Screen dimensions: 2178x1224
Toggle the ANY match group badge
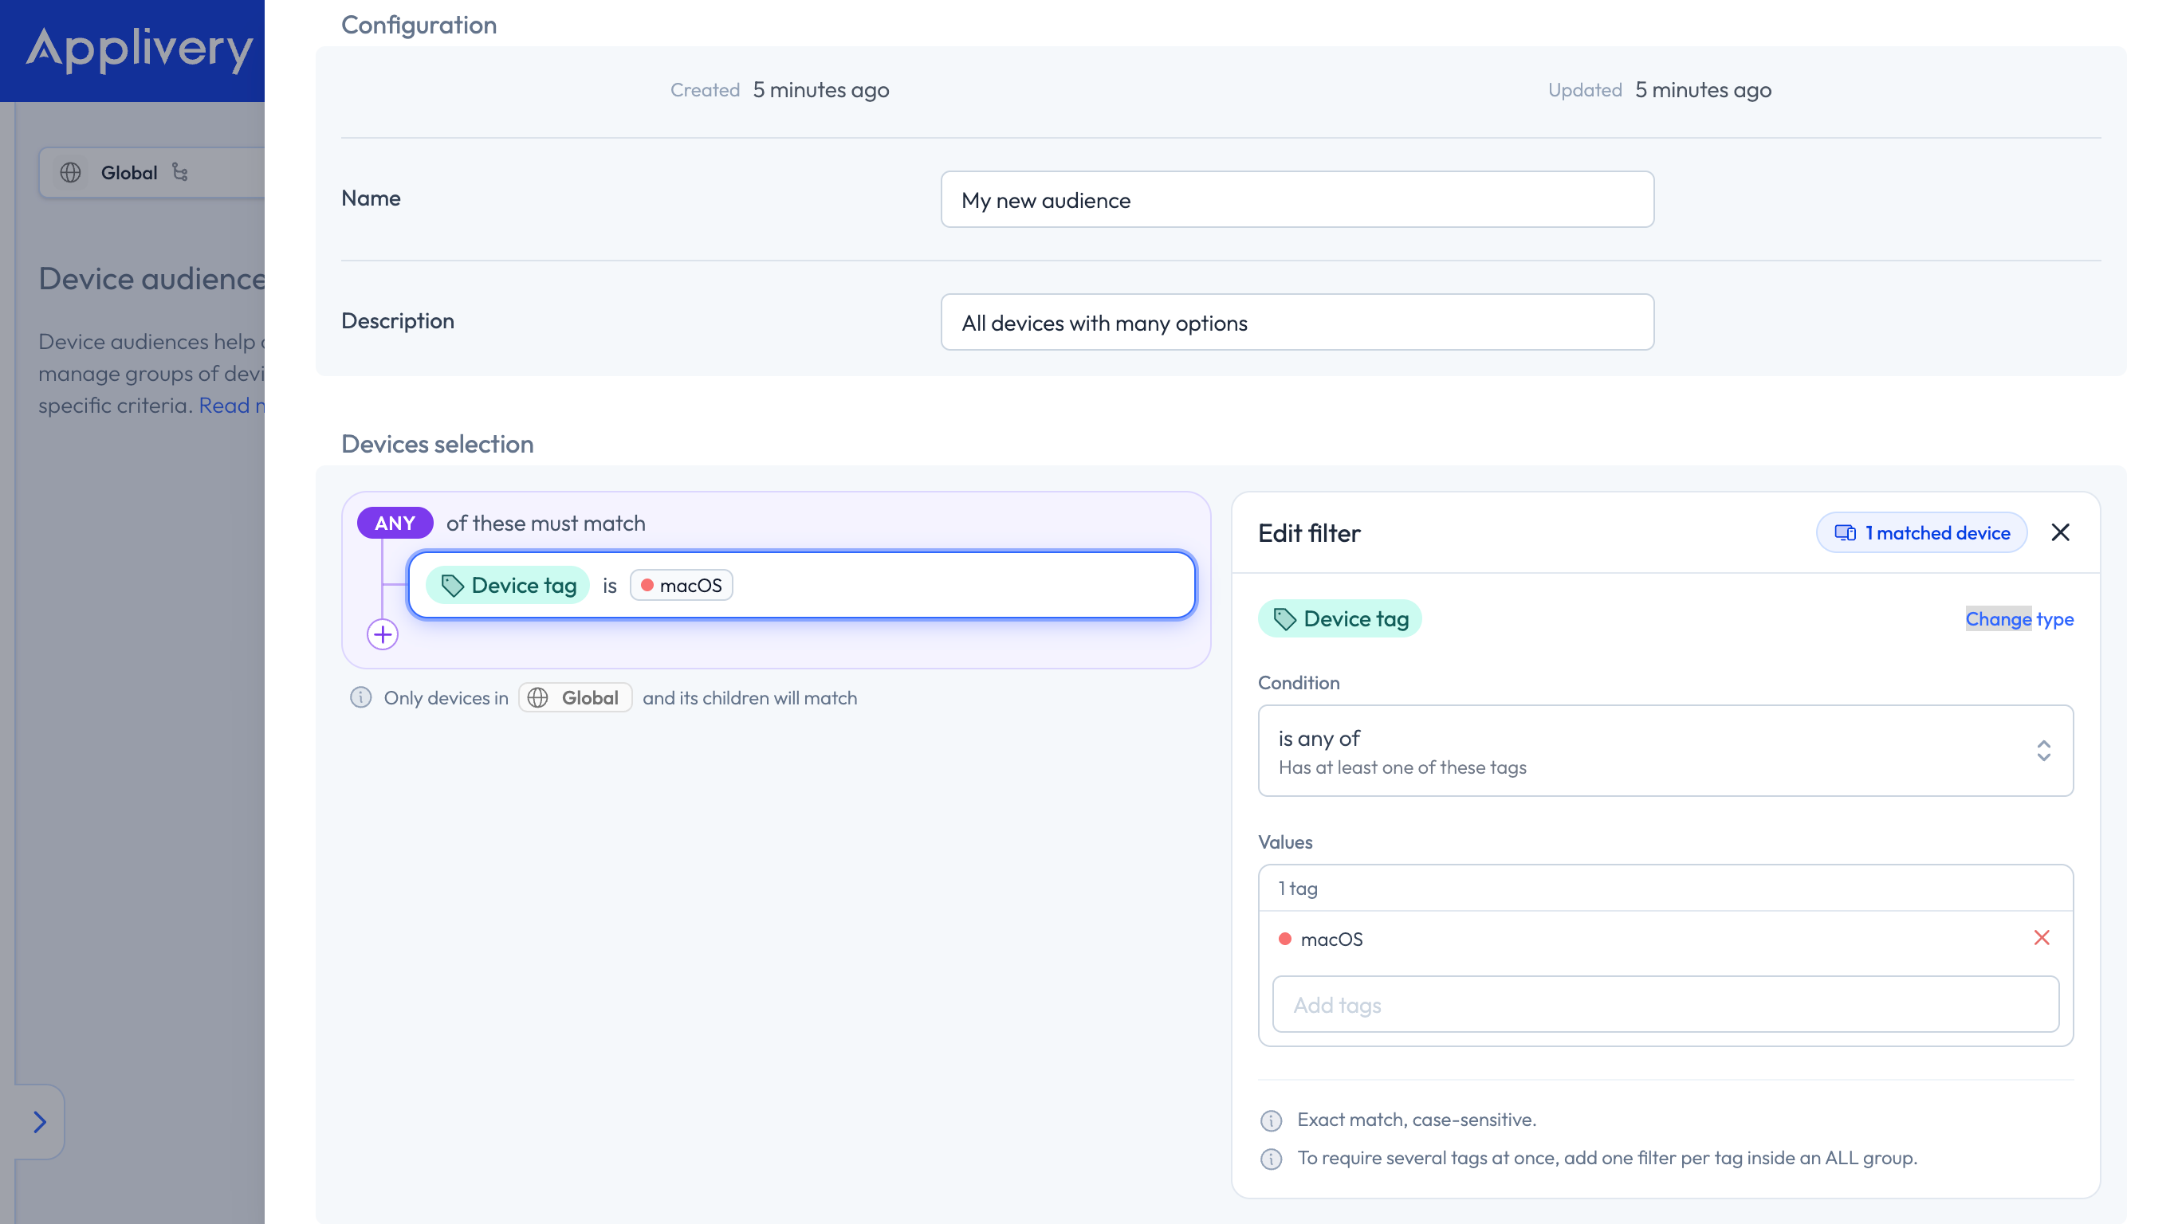coord(395,523)
